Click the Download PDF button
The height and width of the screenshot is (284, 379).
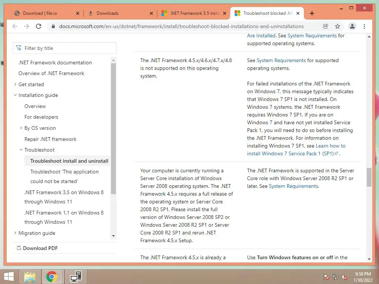point(37,248)
